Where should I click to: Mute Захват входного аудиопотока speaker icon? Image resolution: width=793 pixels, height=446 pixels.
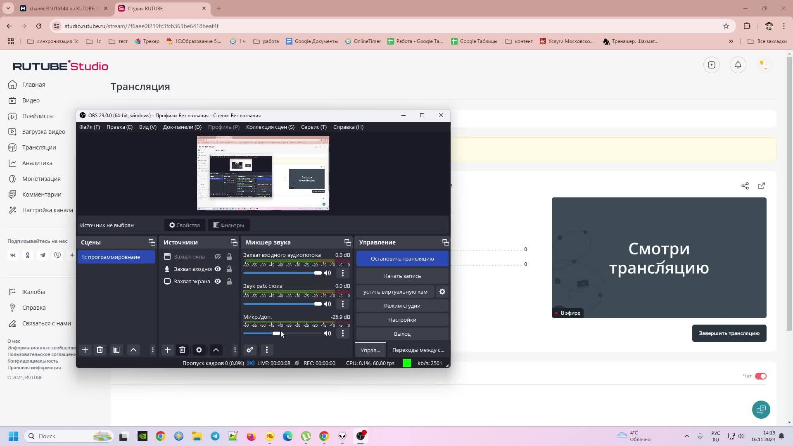[328, 273]
